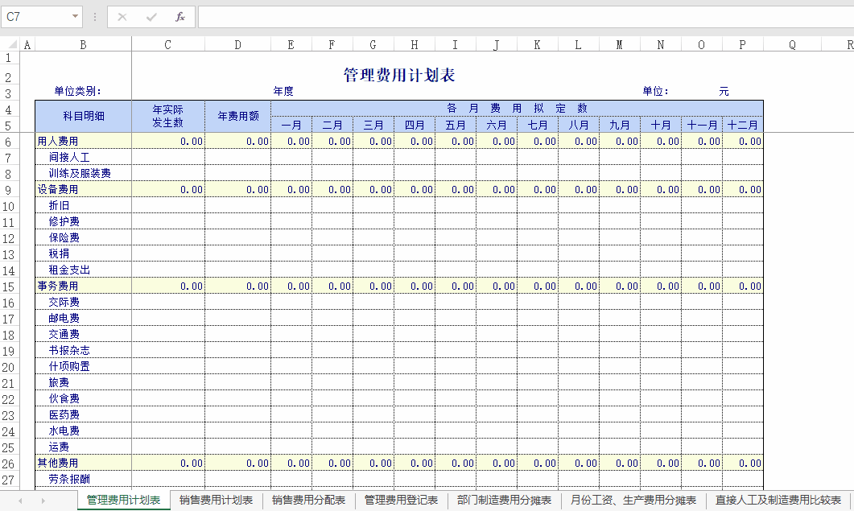Click the 交际费 row label

point(64,302)
